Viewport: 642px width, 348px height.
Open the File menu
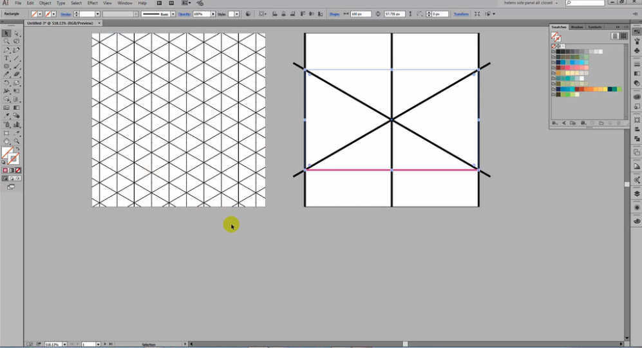click(x=18, y=3)
